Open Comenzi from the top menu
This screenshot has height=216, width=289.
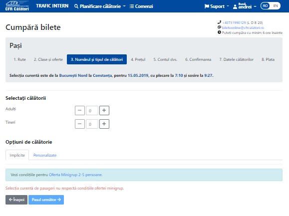click(x=141, y=6)
